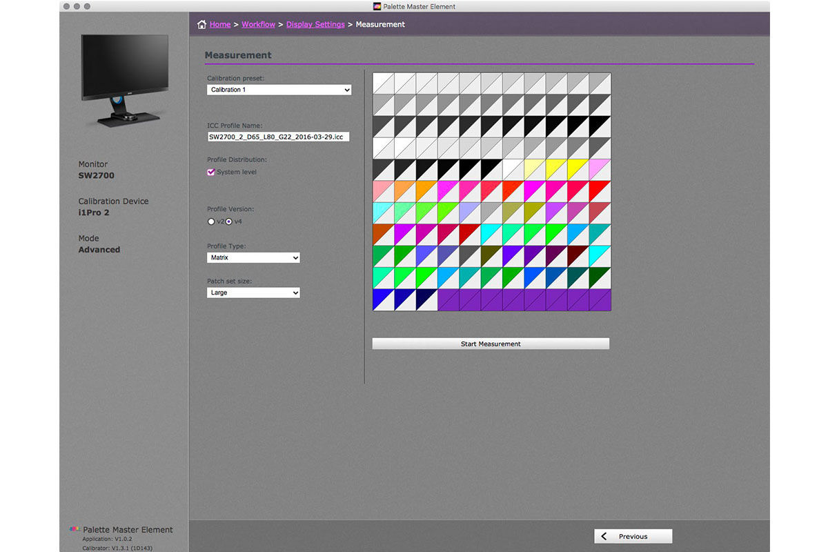The image size is (828, 552).
Task: Zoom the window with the third title-bar button
Action: tap(87, 6)
